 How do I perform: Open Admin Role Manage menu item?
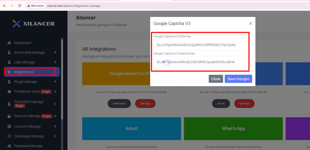click(29, 53)
